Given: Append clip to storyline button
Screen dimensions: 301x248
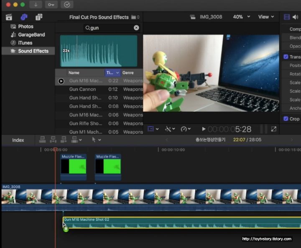Looking at the screenshot, I should click(x=64, y=139).
